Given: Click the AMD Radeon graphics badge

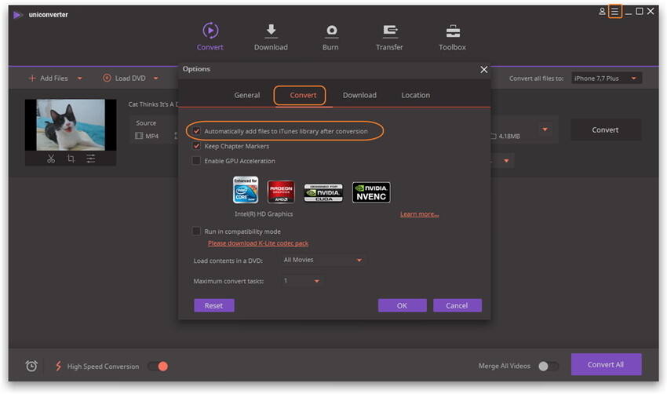Looking at the screenshot, I should [x=281, y=192].
